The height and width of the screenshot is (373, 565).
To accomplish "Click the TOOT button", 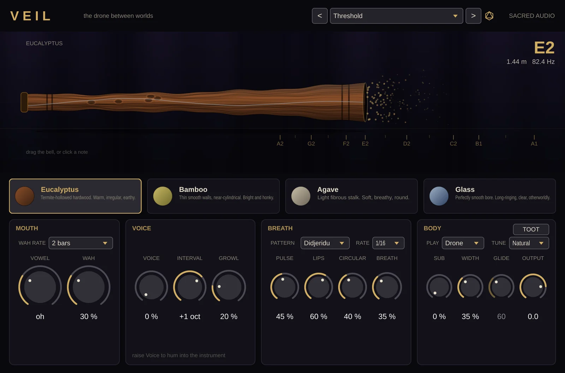I will coord(531,229).
